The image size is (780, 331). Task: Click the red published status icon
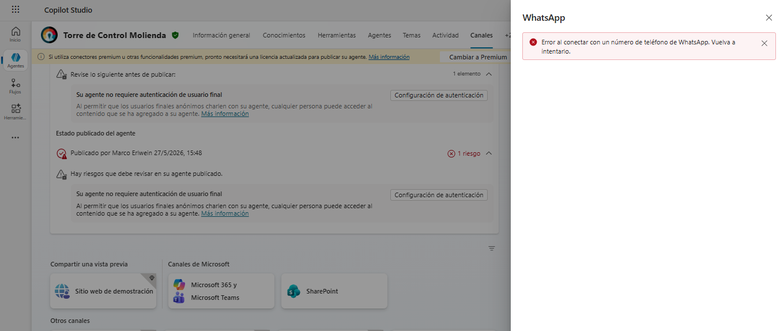pos(62,153)
